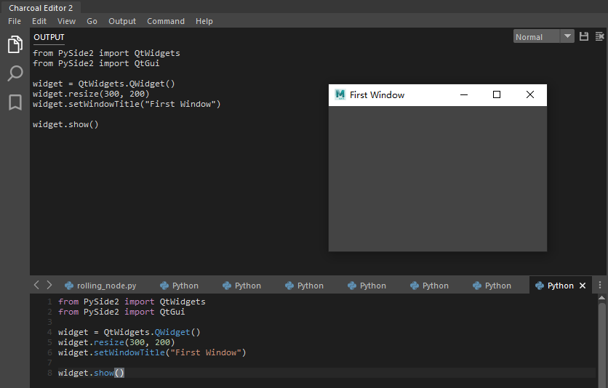Open the Output menu
The width and height of the screenshot is (608, 388).
[122, 21]
